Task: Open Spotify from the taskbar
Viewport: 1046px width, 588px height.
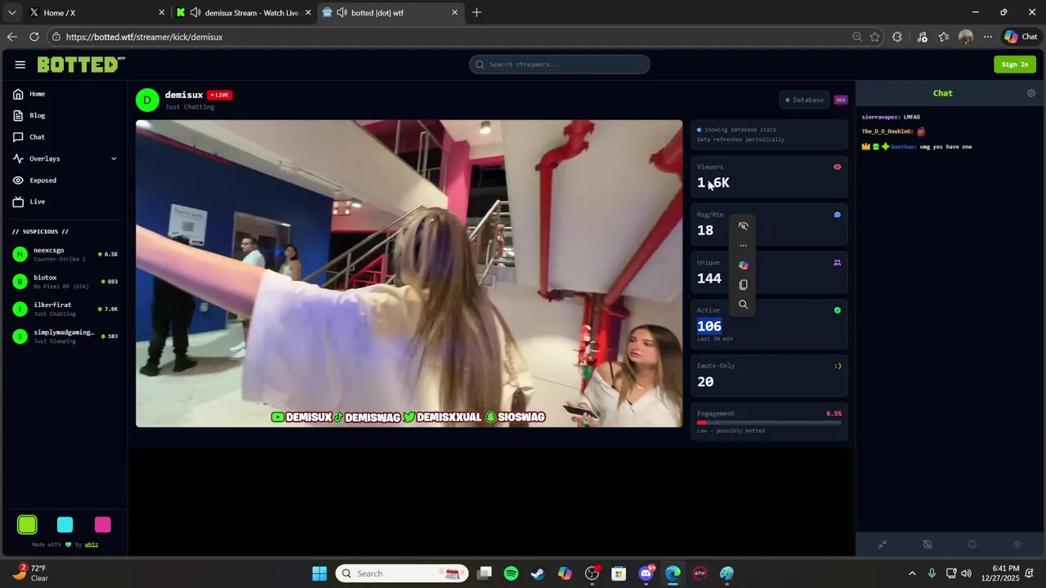Action: tap(511, 573)
